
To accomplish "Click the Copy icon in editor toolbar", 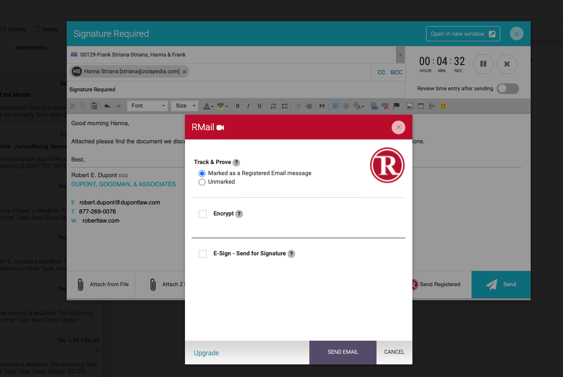I will coord(83,106).
